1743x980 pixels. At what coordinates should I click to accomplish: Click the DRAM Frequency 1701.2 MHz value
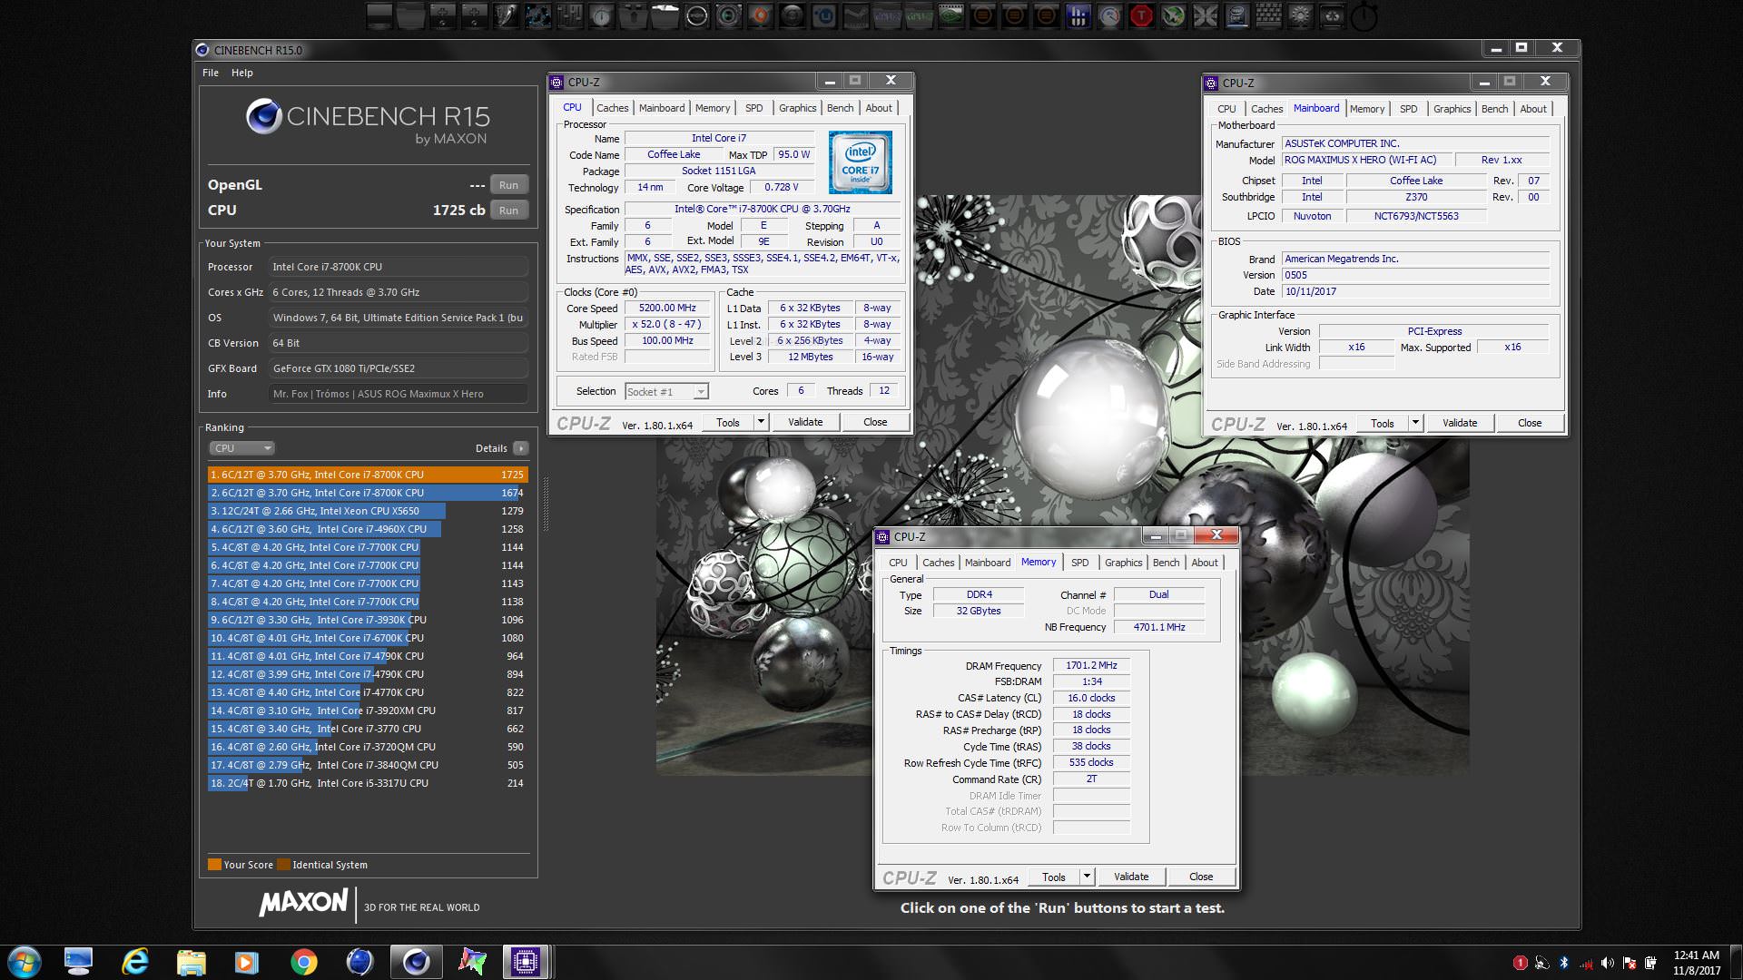tap(1091, 666)
